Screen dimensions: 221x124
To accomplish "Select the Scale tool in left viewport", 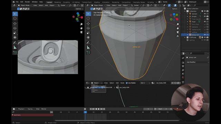I will (15, 33).
